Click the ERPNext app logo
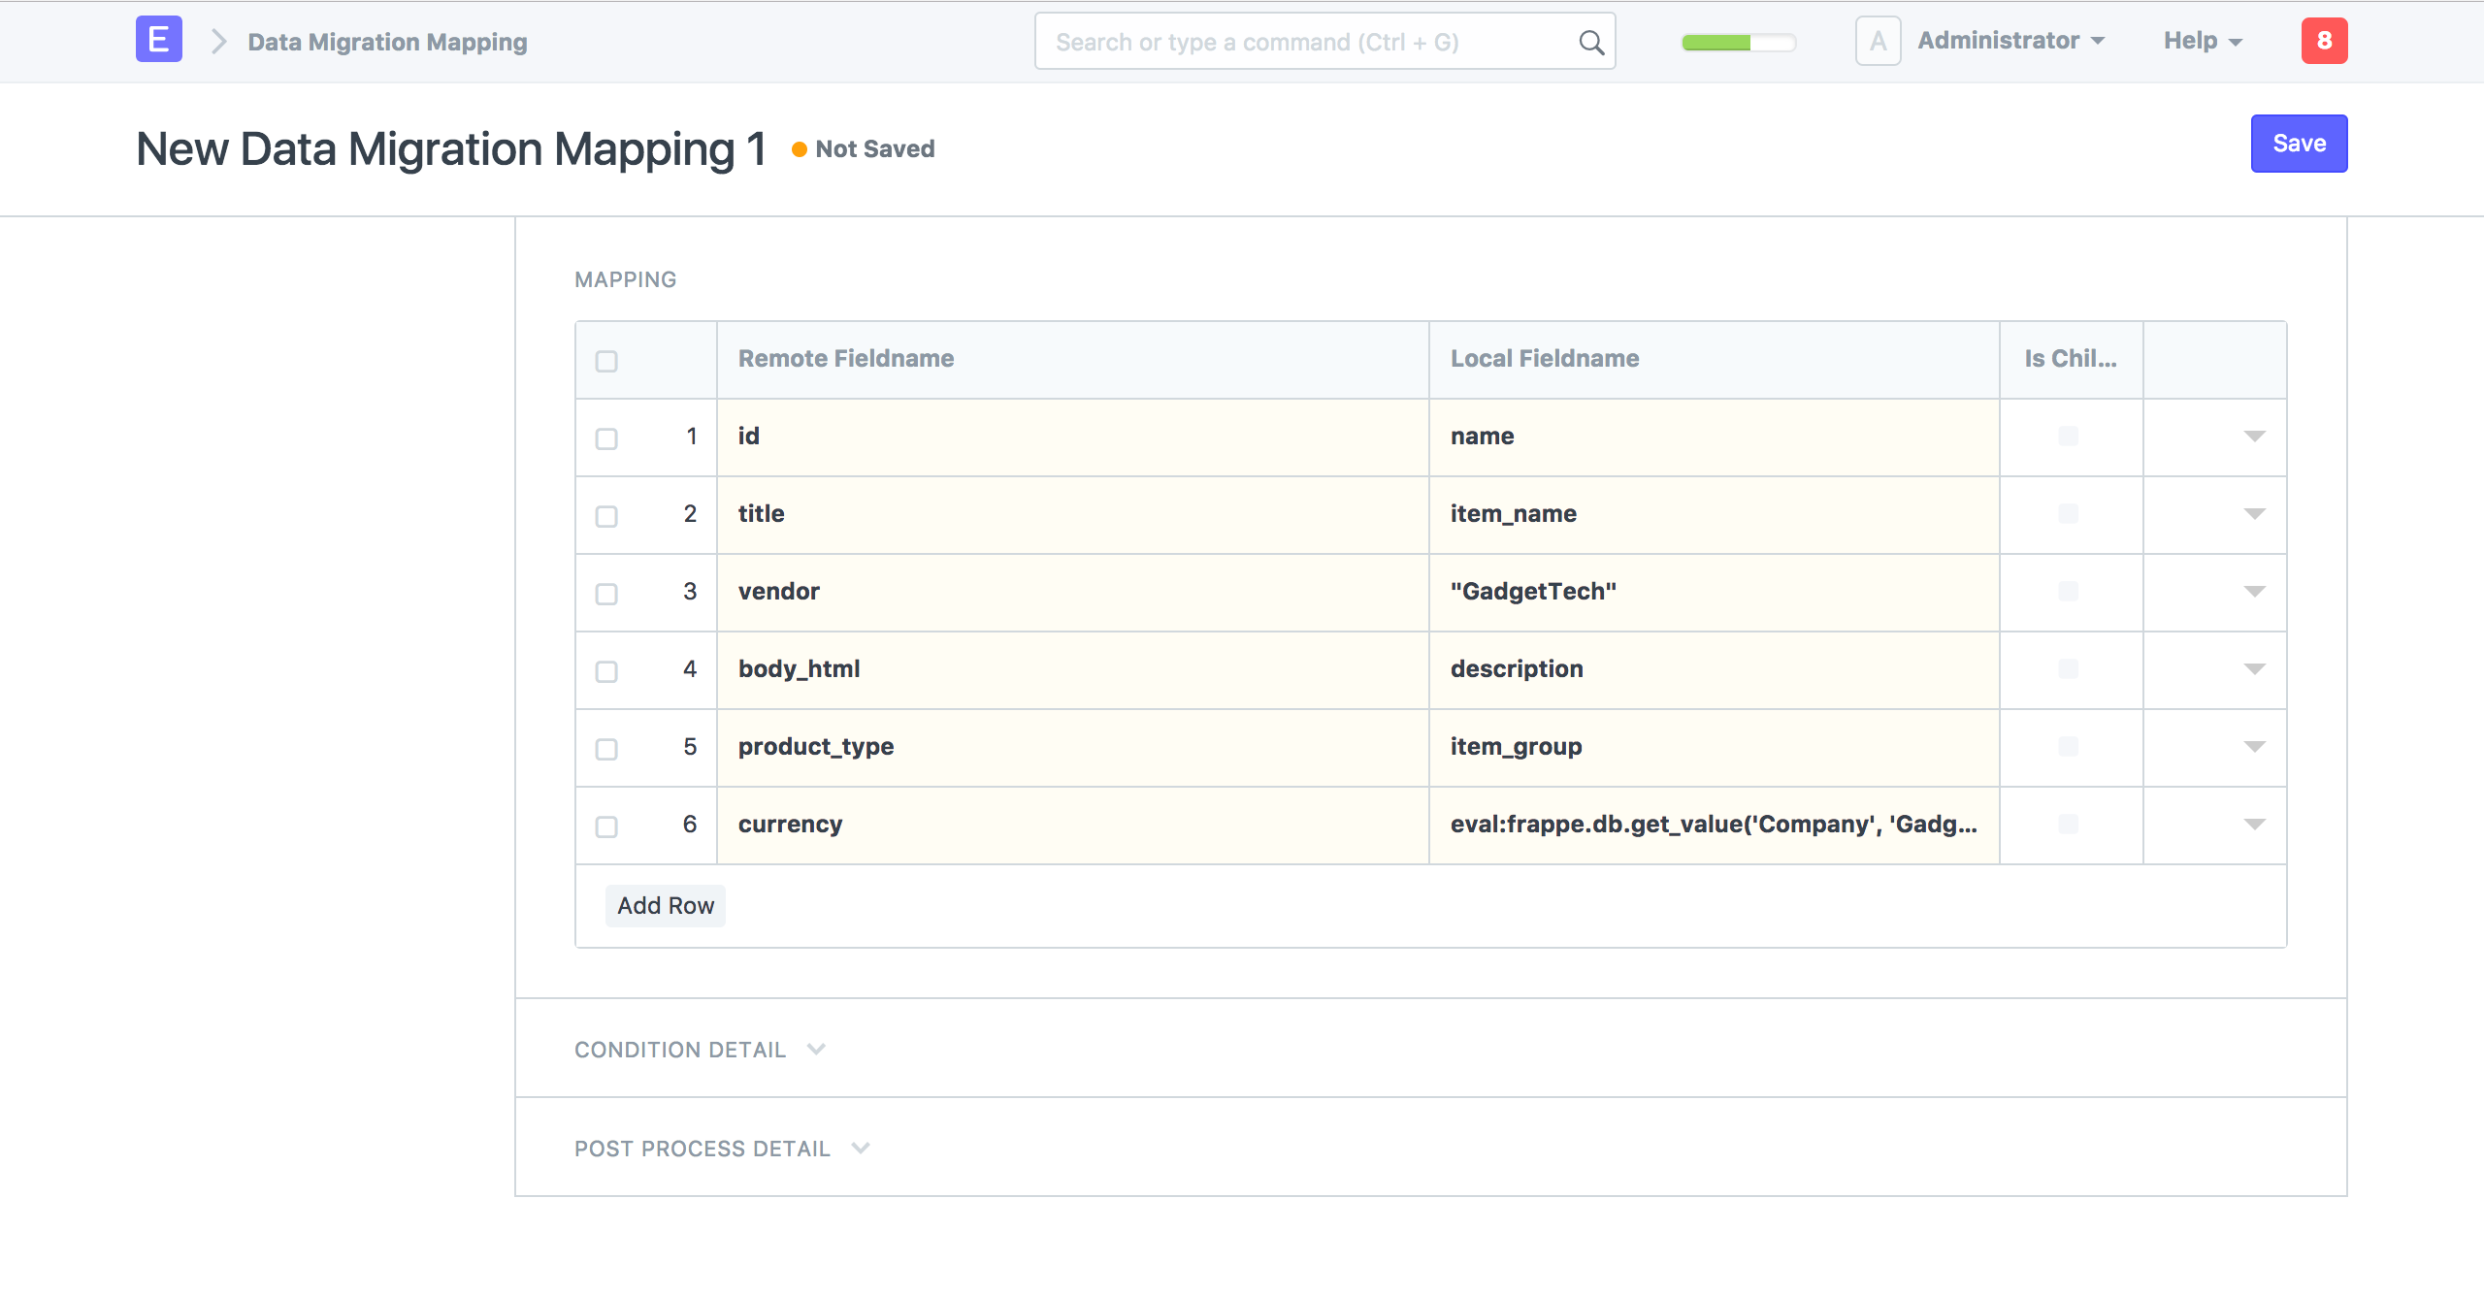The image size is (2484, 1296). click(158, 41)
